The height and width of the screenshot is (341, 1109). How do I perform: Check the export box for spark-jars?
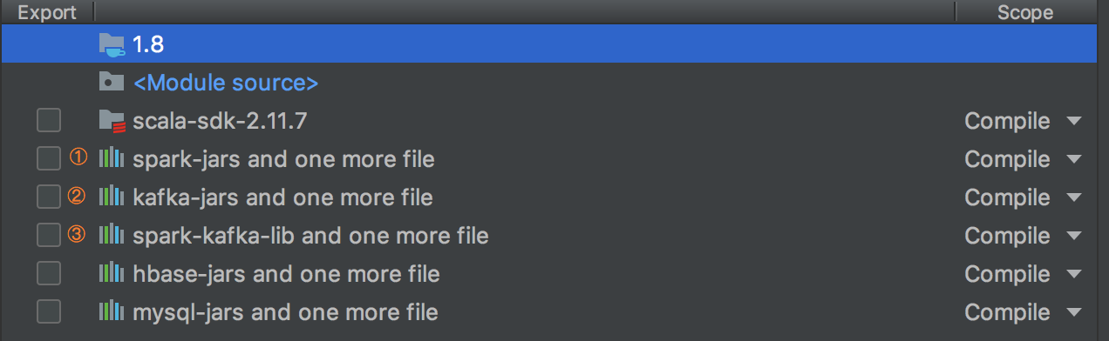[x=49, y=159]
